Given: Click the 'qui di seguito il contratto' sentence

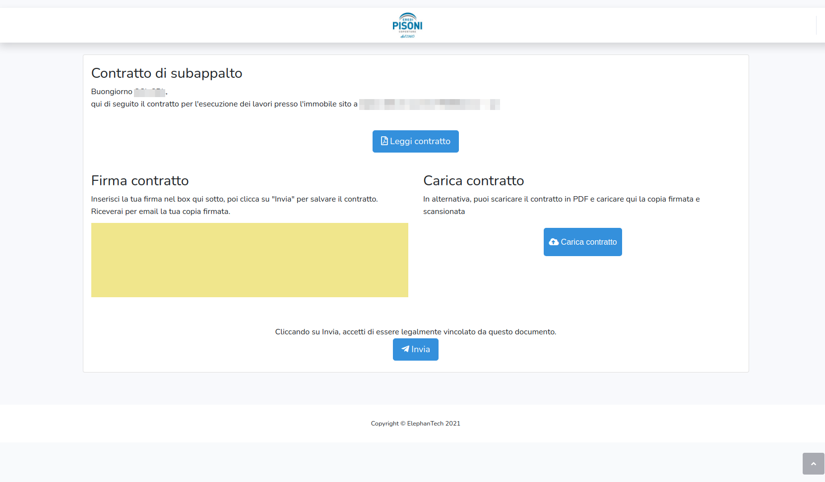Looking at the screenshot, I should (224, 104).
